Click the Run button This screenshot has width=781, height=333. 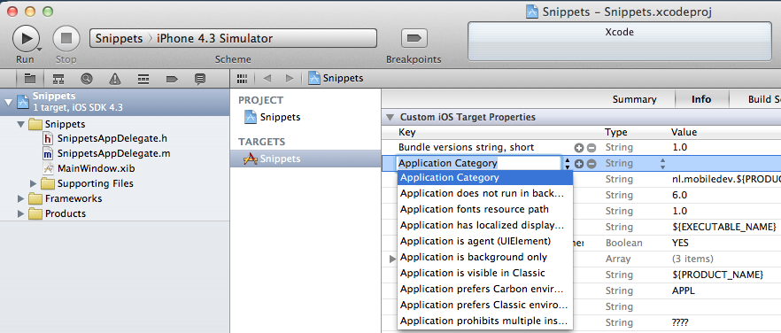pos(26,38)
